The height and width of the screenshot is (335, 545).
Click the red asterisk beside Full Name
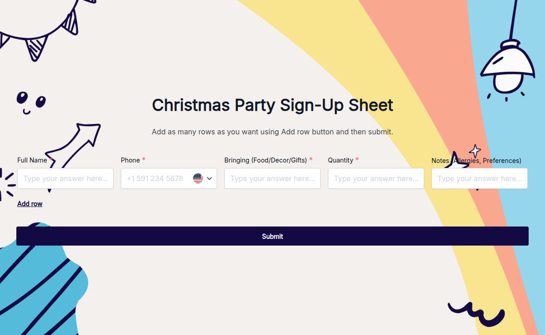click(51, 159)
